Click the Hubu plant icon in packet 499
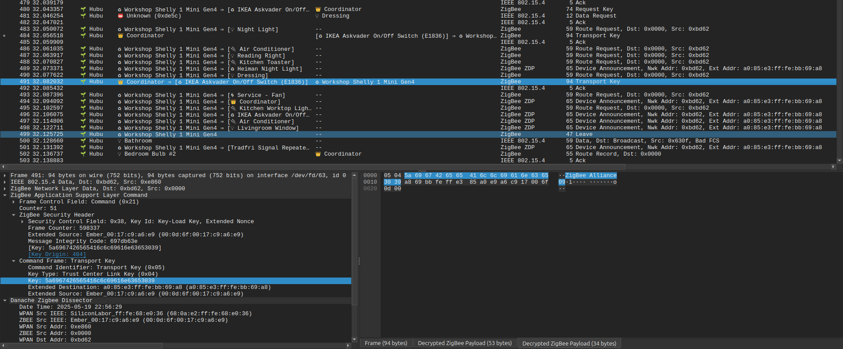This screenshot has height=349, width=843. click(x=83, y=134)
